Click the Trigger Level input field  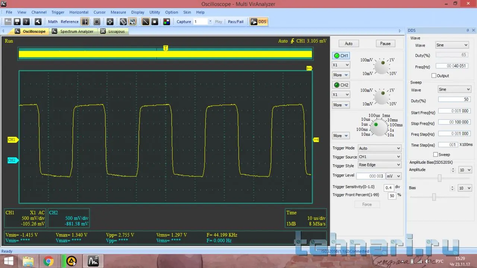pyautogui.click(x=370, y=176)
